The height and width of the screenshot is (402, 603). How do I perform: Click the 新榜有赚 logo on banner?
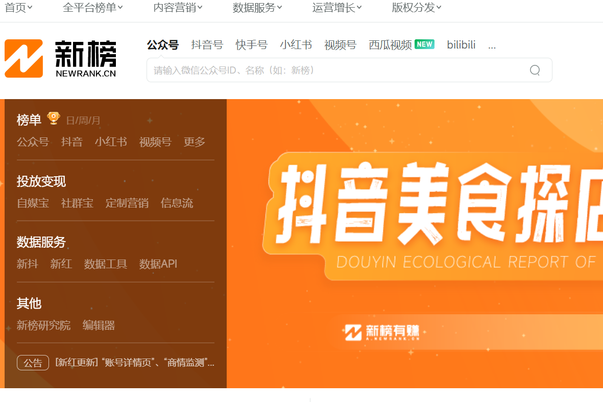(382, 333)
